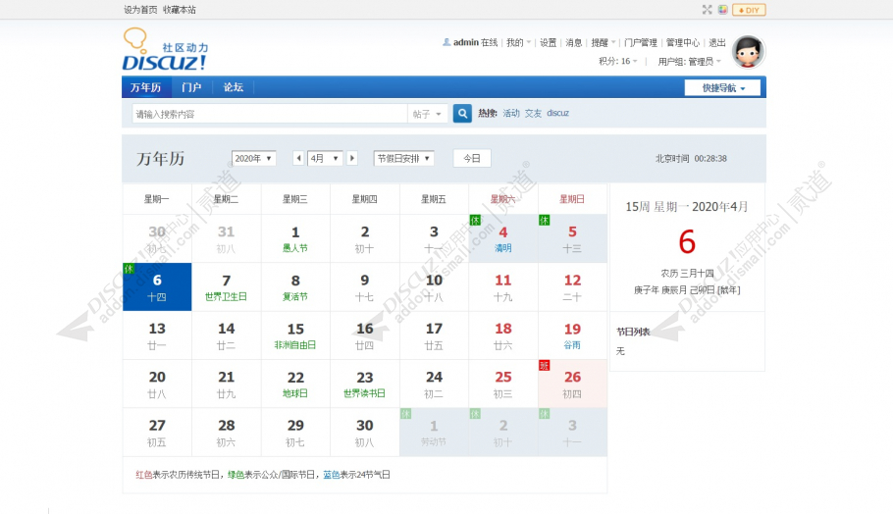Select April 8 复活节 cell
The height and width of the screenshot is (514, 893).
tap(295, 286)
